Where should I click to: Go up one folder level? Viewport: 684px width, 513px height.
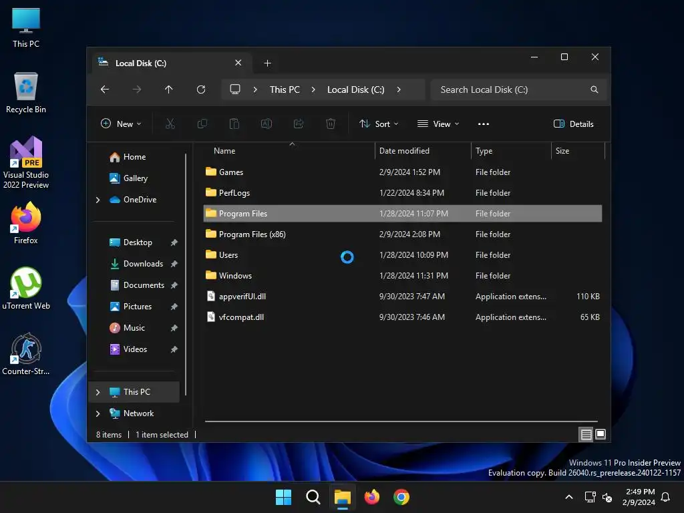(169, 90)
